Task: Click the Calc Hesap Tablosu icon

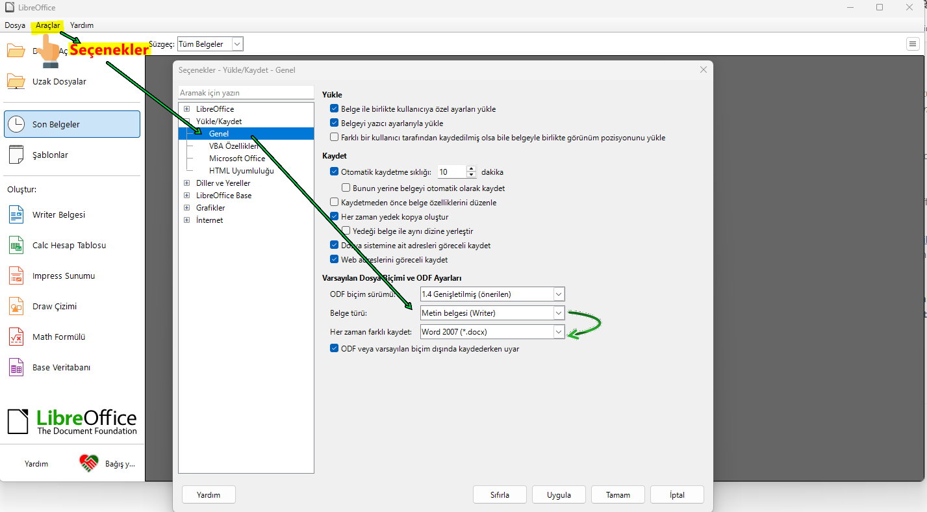Action: (16, 245)
